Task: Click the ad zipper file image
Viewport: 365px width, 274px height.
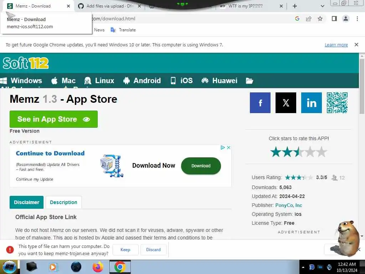Action: [112, 166]
